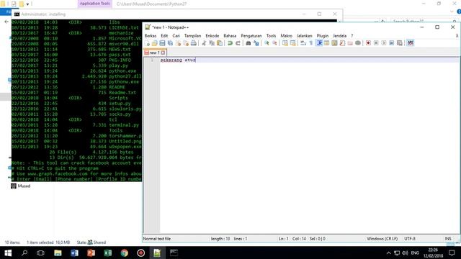This screenshot has height=259, width=461.
Task: Start macro recording with red dot icon
Action: coord(368,43)
